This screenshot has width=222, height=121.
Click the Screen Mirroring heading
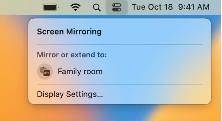coord(69,32)
